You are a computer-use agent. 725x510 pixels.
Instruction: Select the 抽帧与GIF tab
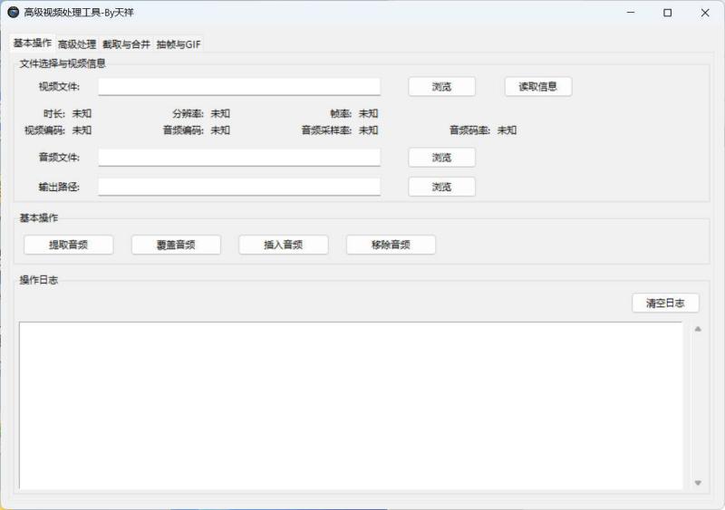[179, 44]
